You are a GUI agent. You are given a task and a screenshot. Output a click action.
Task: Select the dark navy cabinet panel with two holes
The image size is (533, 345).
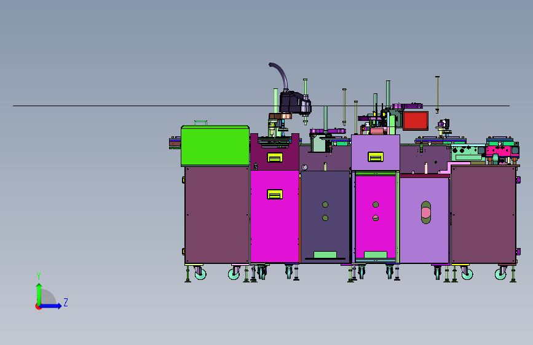[x=325, y=217]
